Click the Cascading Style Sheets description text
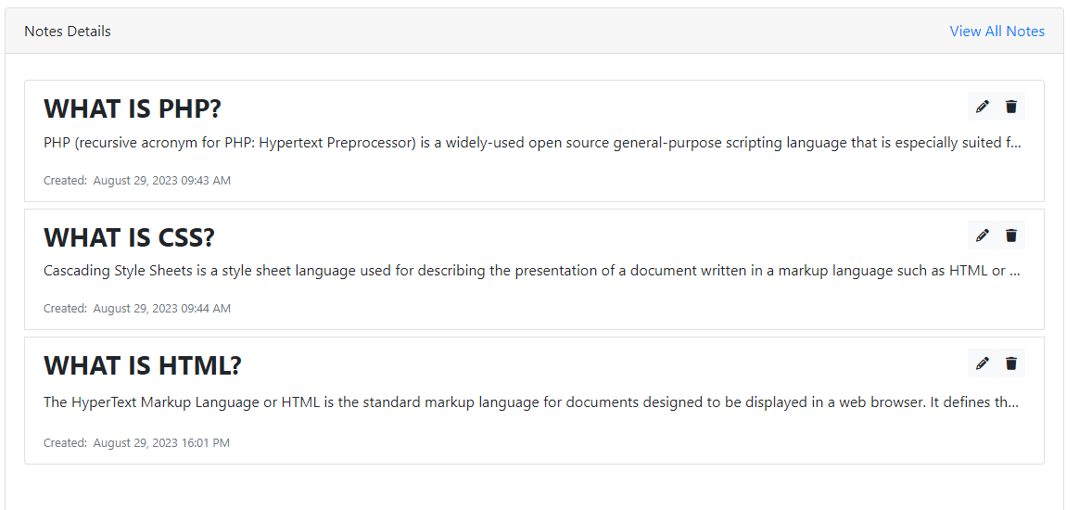This screenshot has width=1079, height=510. pos(532,271)
